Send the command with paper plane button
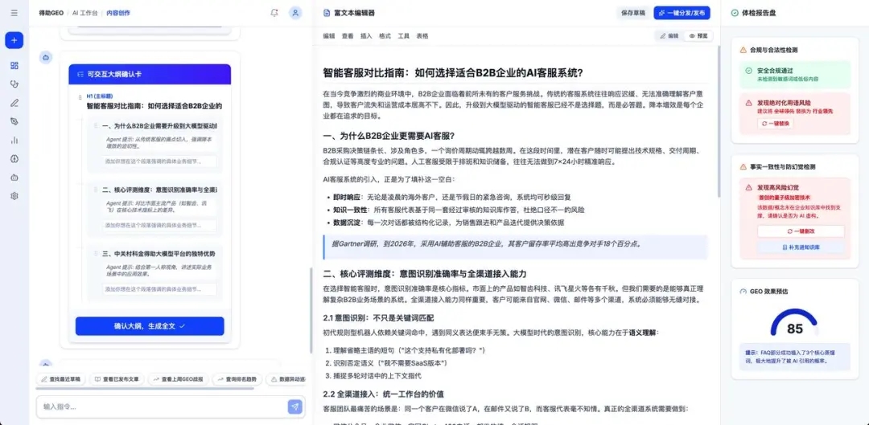The image size is (869, 425). [x=294, y=407]
